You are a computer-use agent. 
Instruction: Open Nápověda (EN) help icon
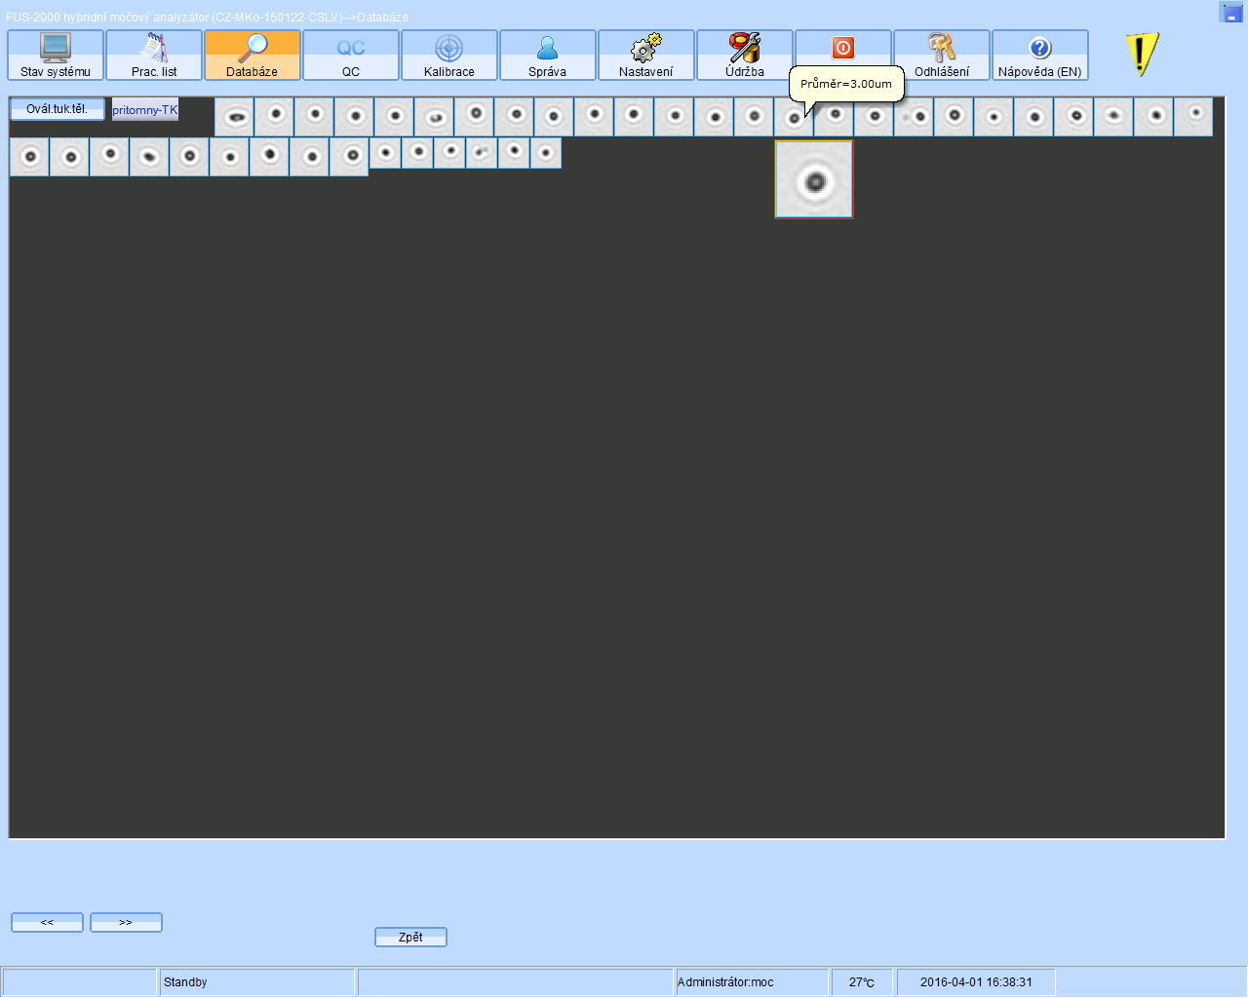tap(1040, 56)
